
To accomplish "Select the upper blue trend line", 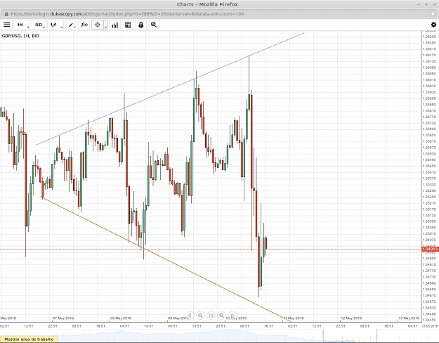I will click(170, 89).
